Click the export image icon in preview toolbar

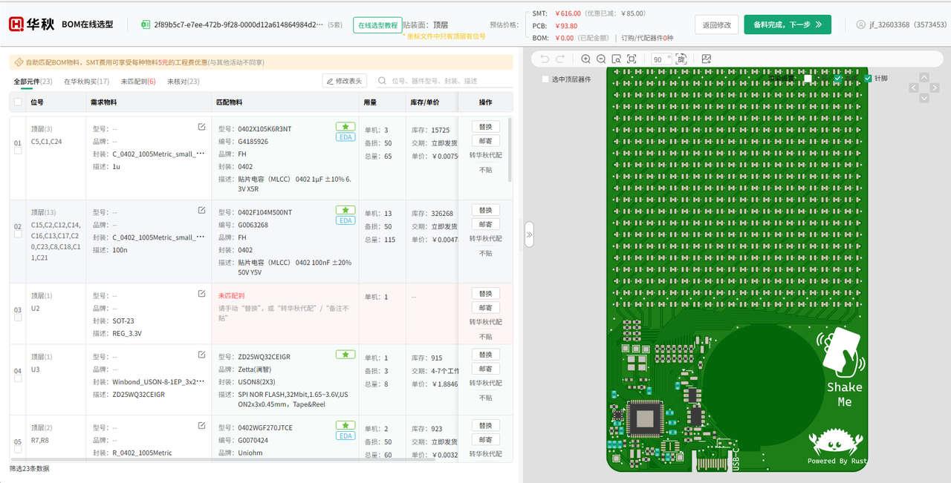point(706,59)
